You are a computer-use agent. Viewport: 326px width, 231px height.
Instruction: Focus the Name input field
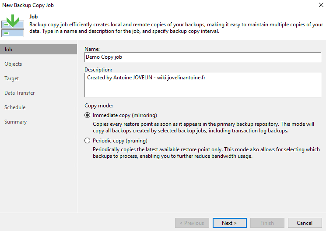coord(203,57)
